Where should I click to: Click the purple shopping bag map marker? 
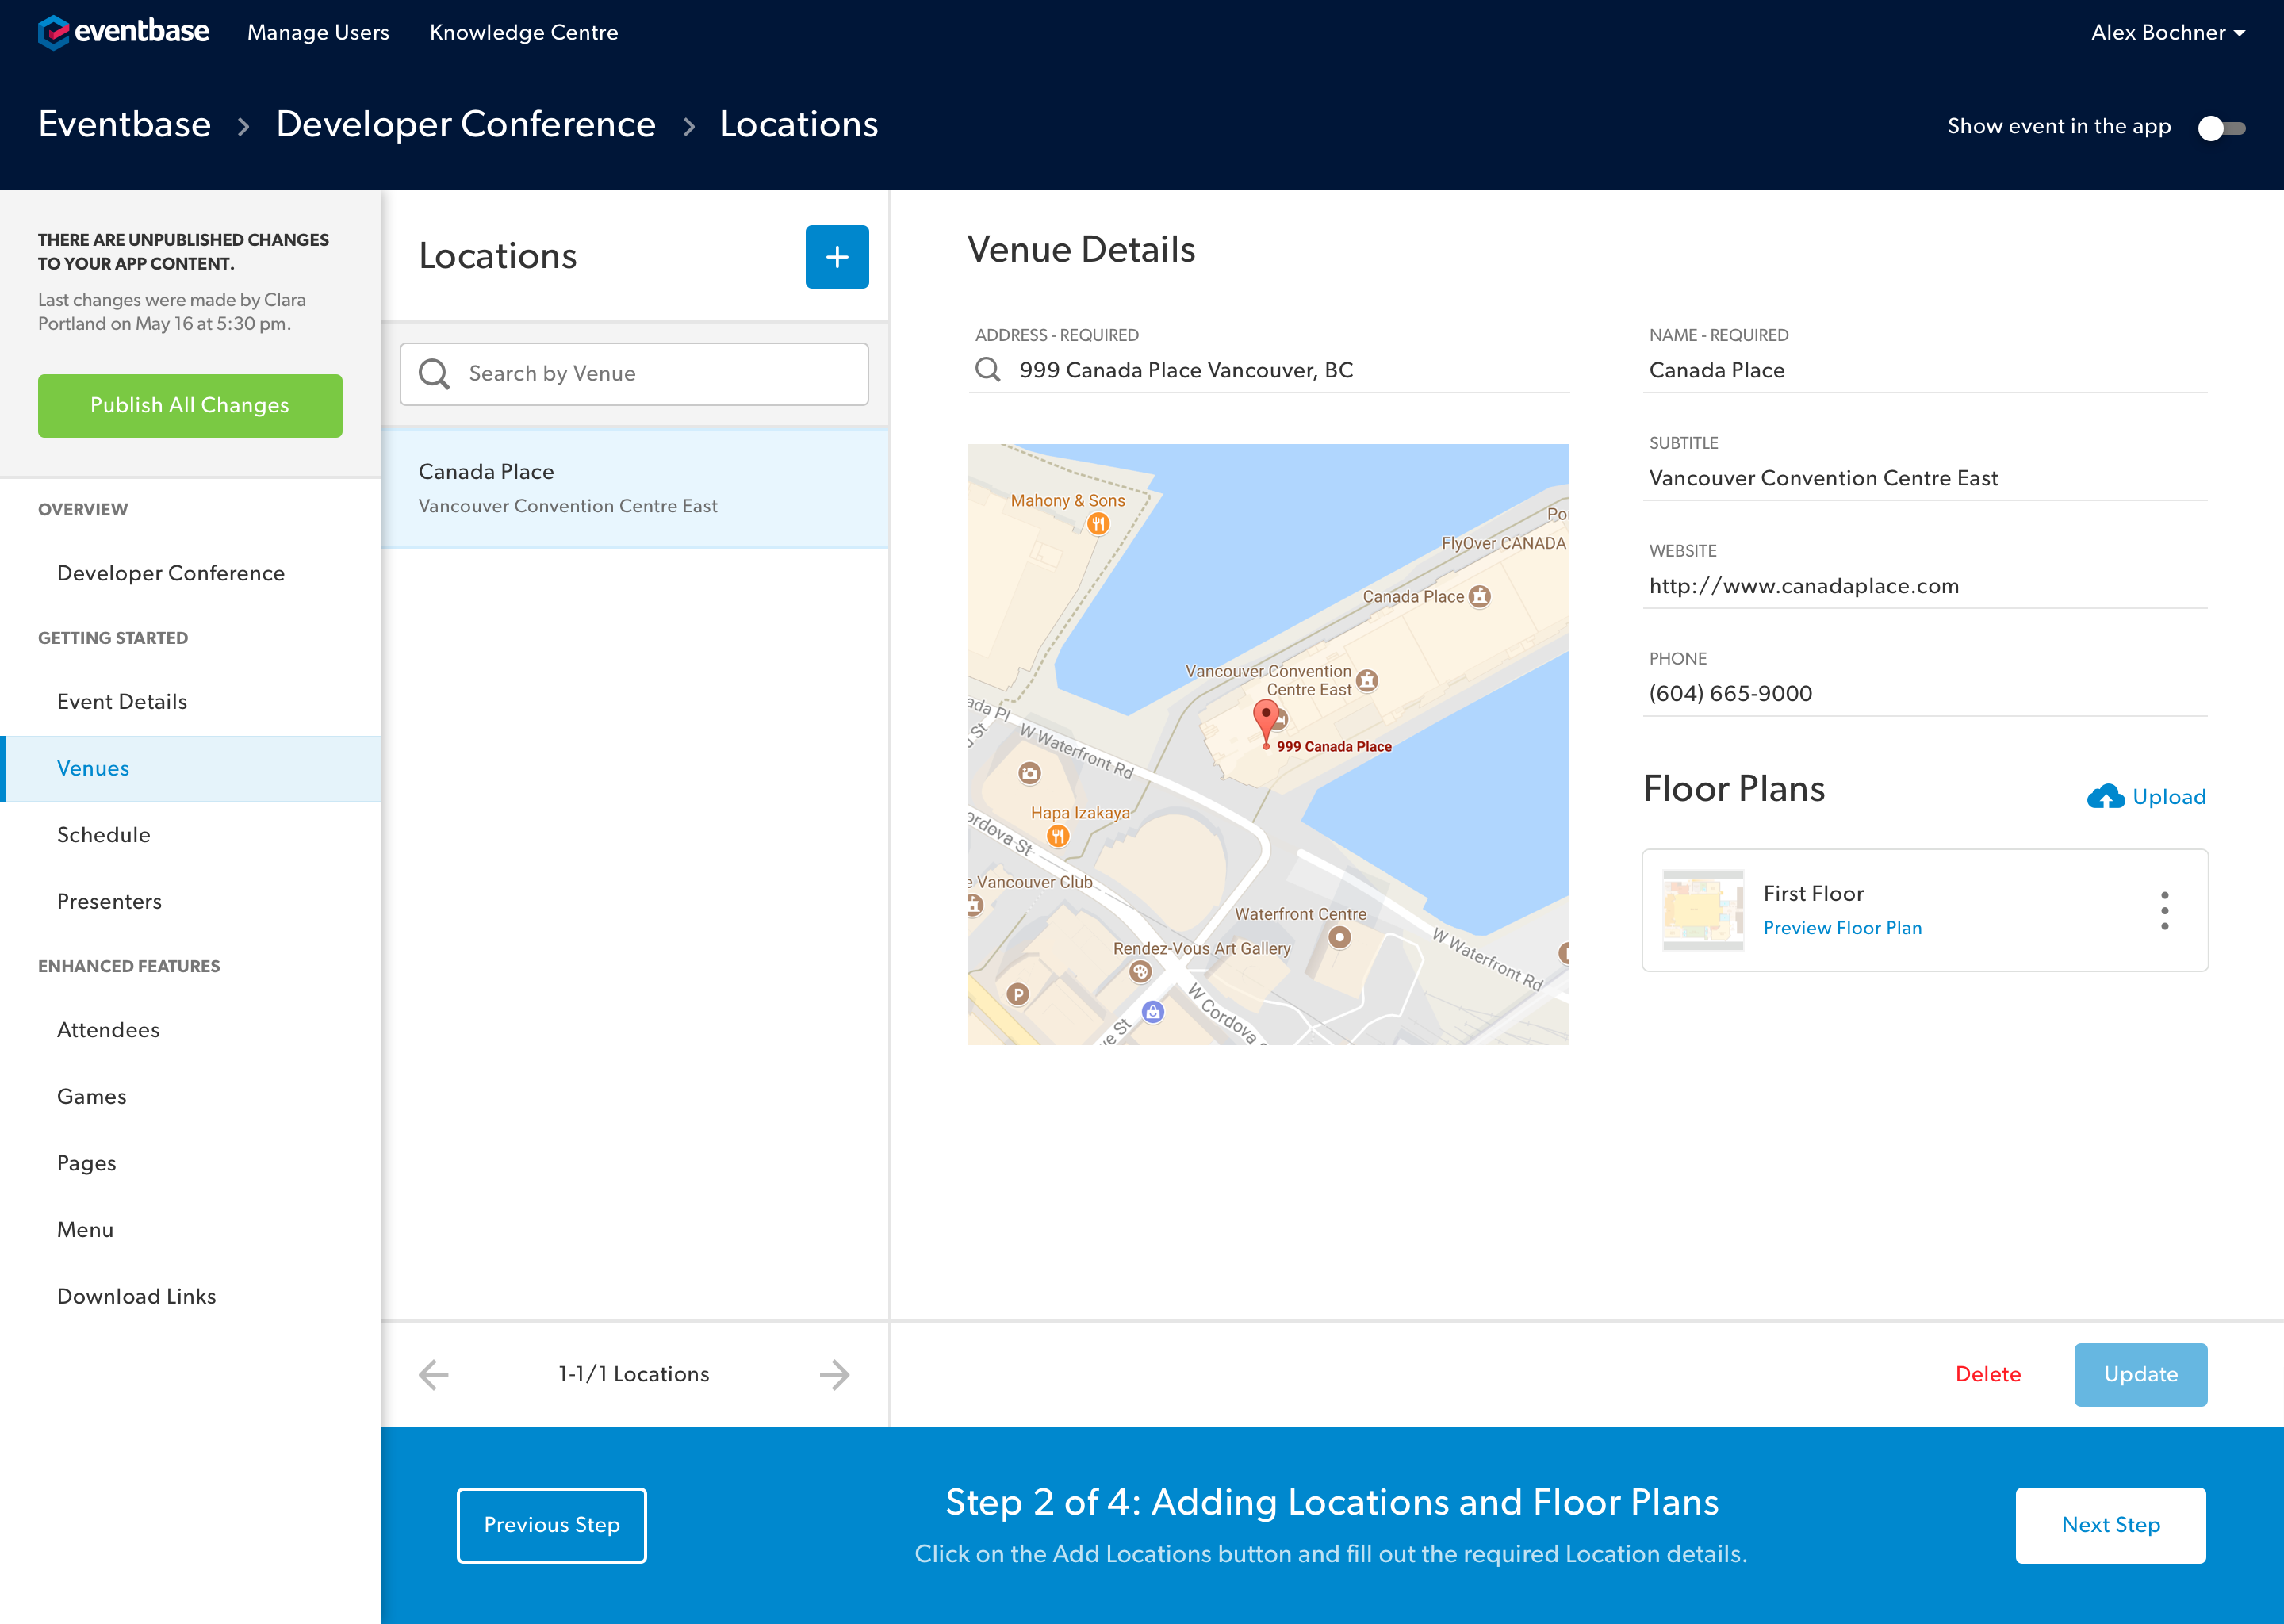(1153, 1012)
